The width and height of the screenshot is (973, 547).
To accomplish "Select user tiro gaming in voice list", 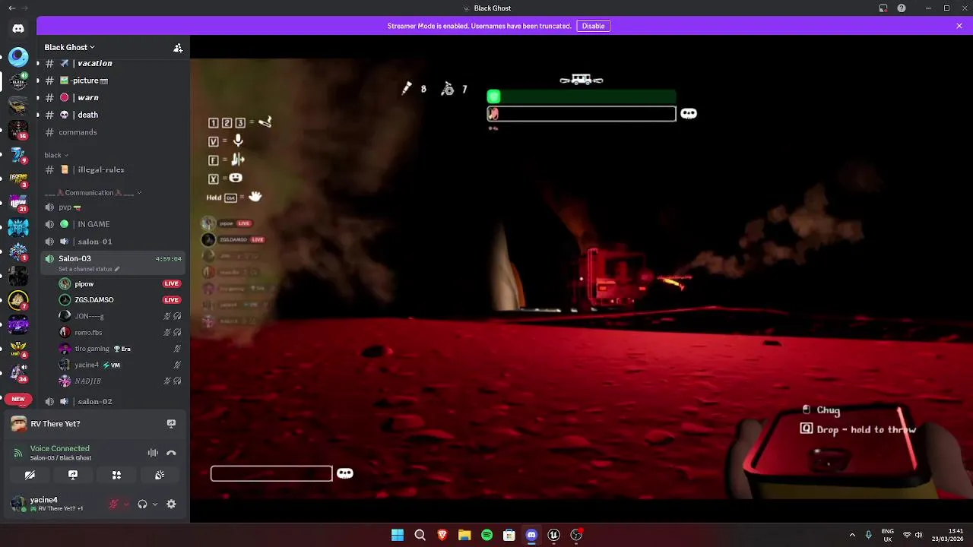I will click(x=120, y=349).
